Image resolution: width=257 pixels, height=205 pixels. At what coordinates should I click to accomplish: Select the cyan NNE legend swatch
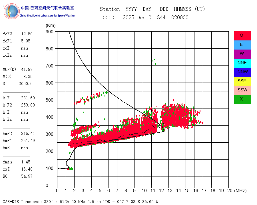coord(242,63)
